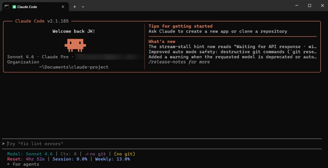Click the orange Claude mascot pixel art

point(75,45)
